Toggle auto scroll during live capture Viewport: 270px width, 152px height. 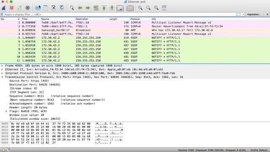point(120,8)
